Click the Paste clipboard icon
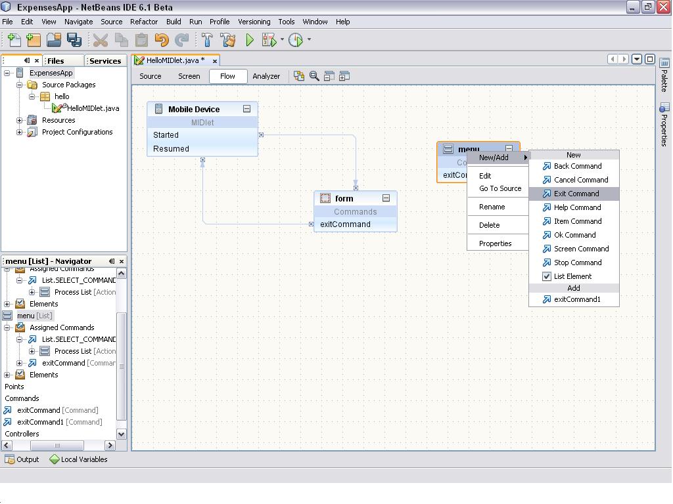The height and width of the screenshot is (504, 673). 142,40
